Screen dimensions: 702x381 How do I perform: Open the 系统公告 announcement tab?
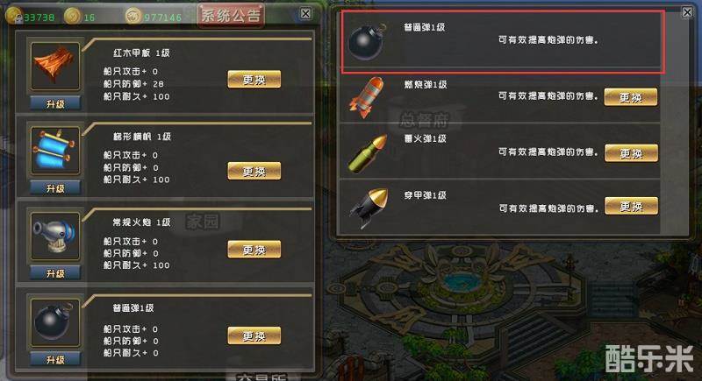[230, 16]
